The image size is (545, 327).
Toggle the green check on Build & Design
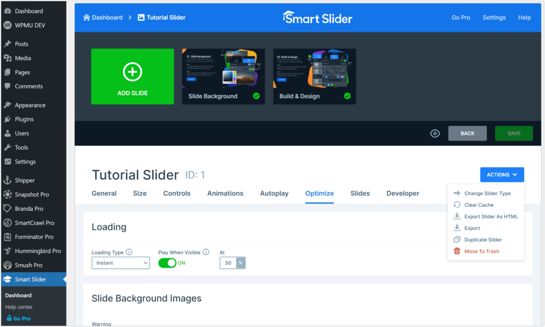click(347, 96)
